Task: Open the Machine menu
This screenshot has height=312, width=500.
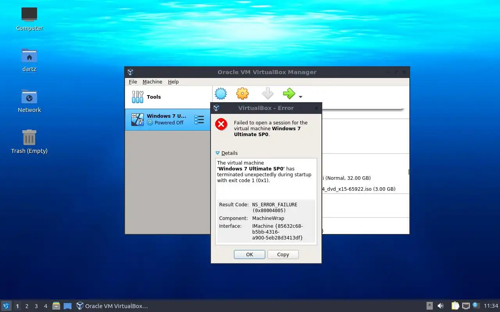Action: pyautogui.click(x=152, y=82)
